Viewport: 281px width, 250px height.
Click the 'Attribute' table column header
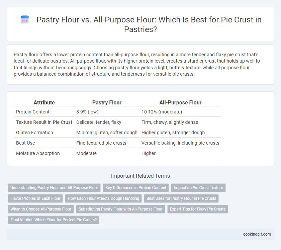[44, 102]
